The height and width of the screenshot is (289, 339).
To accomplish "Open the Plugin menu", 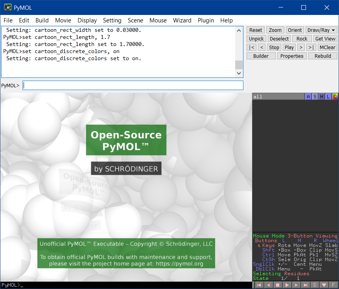I will (206, 20).
